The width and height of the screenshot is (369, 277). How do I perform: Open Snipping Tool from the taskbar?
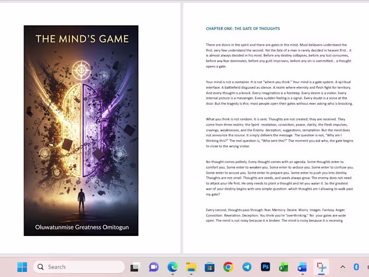[321, 267]
